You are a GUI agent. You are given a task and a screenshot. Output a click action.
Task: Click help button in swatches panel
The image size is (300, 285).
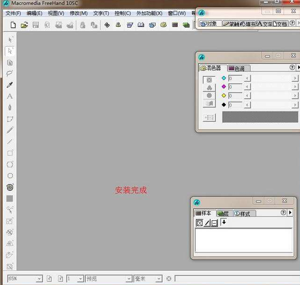[283, 212]
